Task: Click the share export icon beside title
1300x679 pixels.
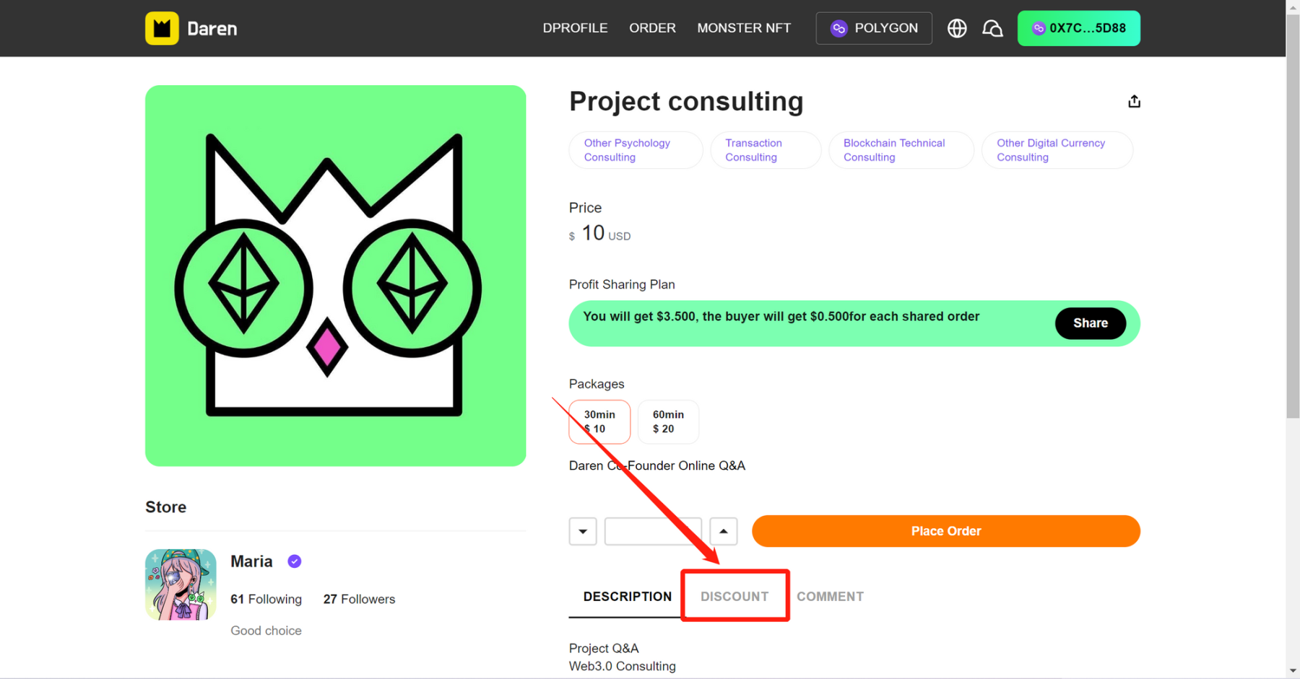Action: point(1134,102)
